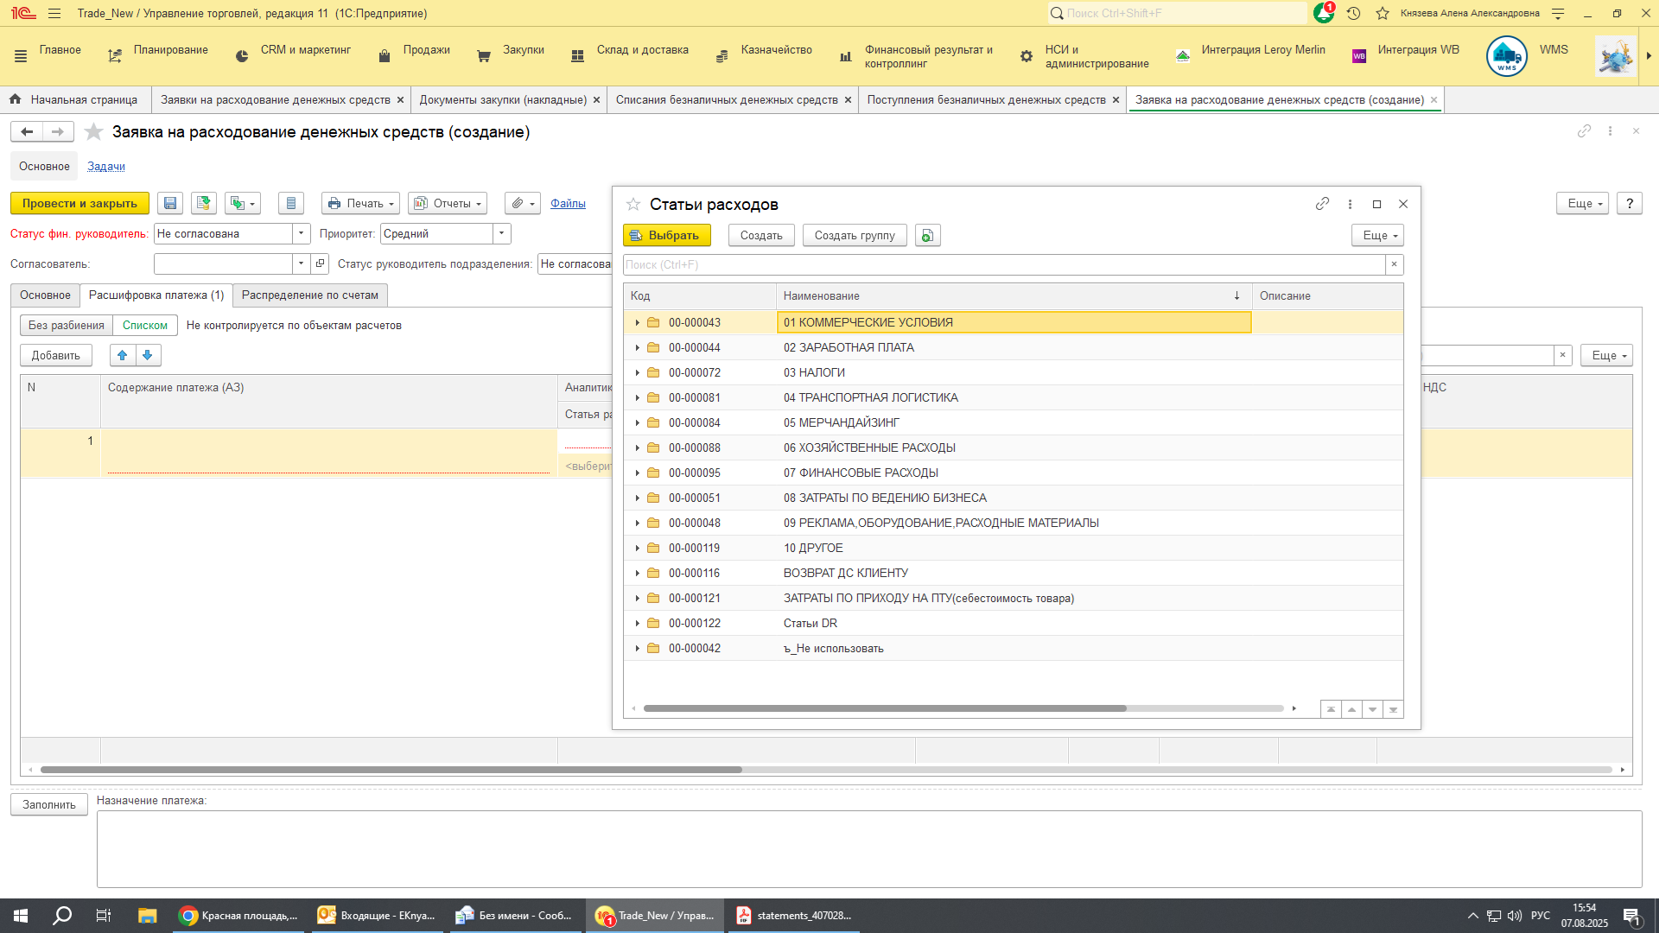Expand the 03 НАЛОГИ group

[x=638, y=372]
